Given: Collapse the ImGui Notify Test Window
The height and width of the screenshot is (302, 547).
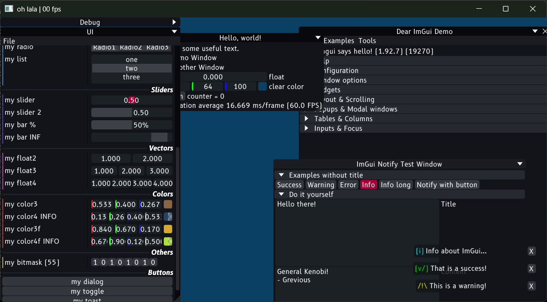Looking at the screenshot, I should click(x=520, y=164).
